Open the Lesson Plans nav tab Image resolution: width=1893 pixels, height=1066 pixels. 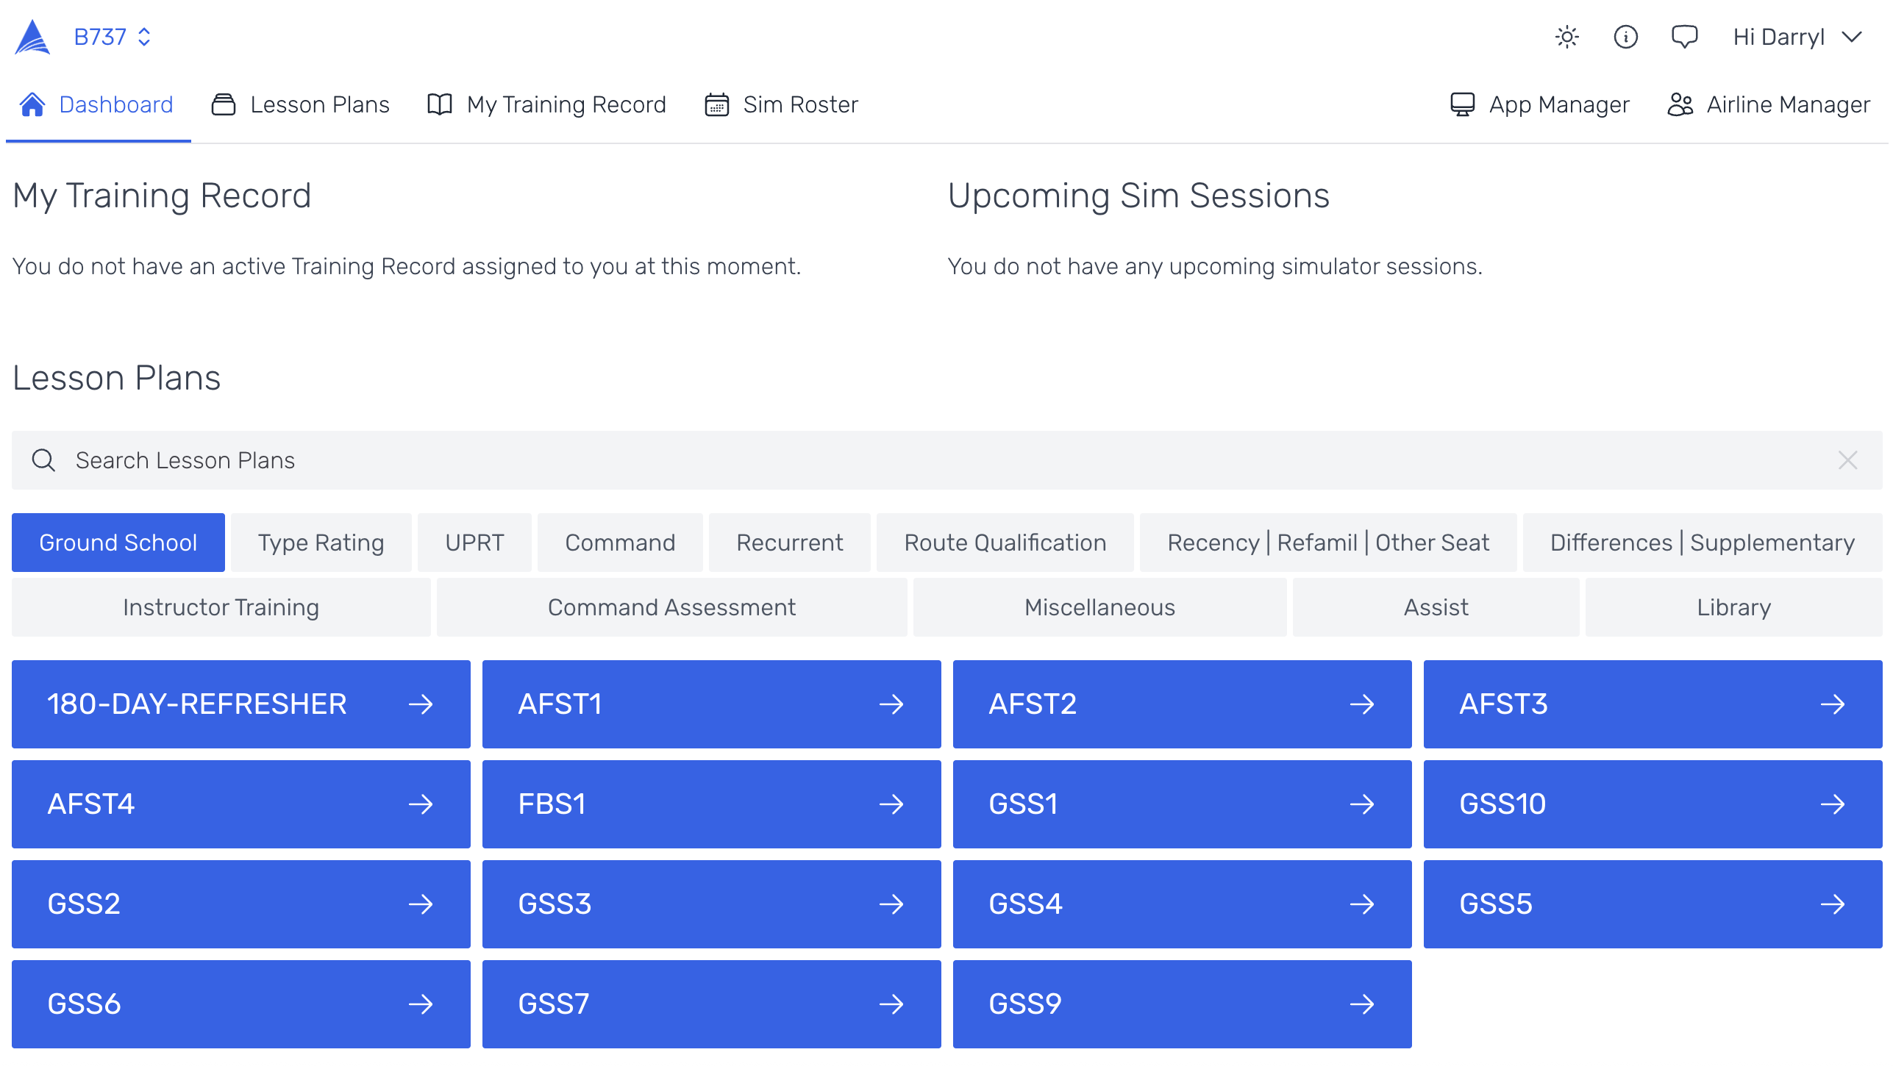pos(301,105)
